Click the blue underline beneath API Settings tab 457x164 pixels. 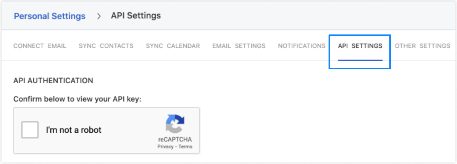coord(360,60)
